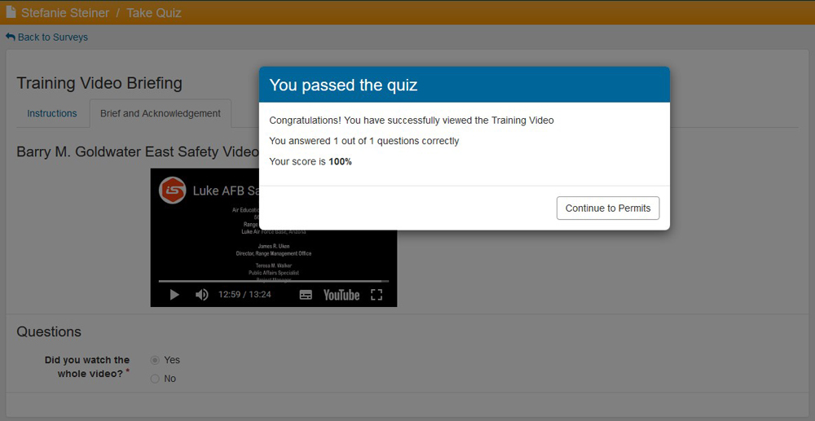The width and height of the screenshot is (815, 421).
Task: Select the No radio button
Action: pyautogui.click(x=155, y=379)
